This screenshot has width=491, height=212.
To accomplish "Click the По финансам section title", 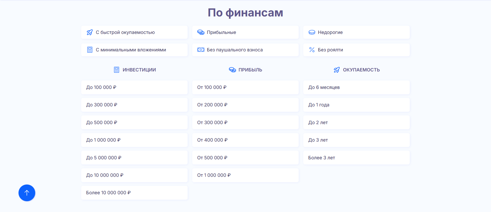I will [245, 13].
